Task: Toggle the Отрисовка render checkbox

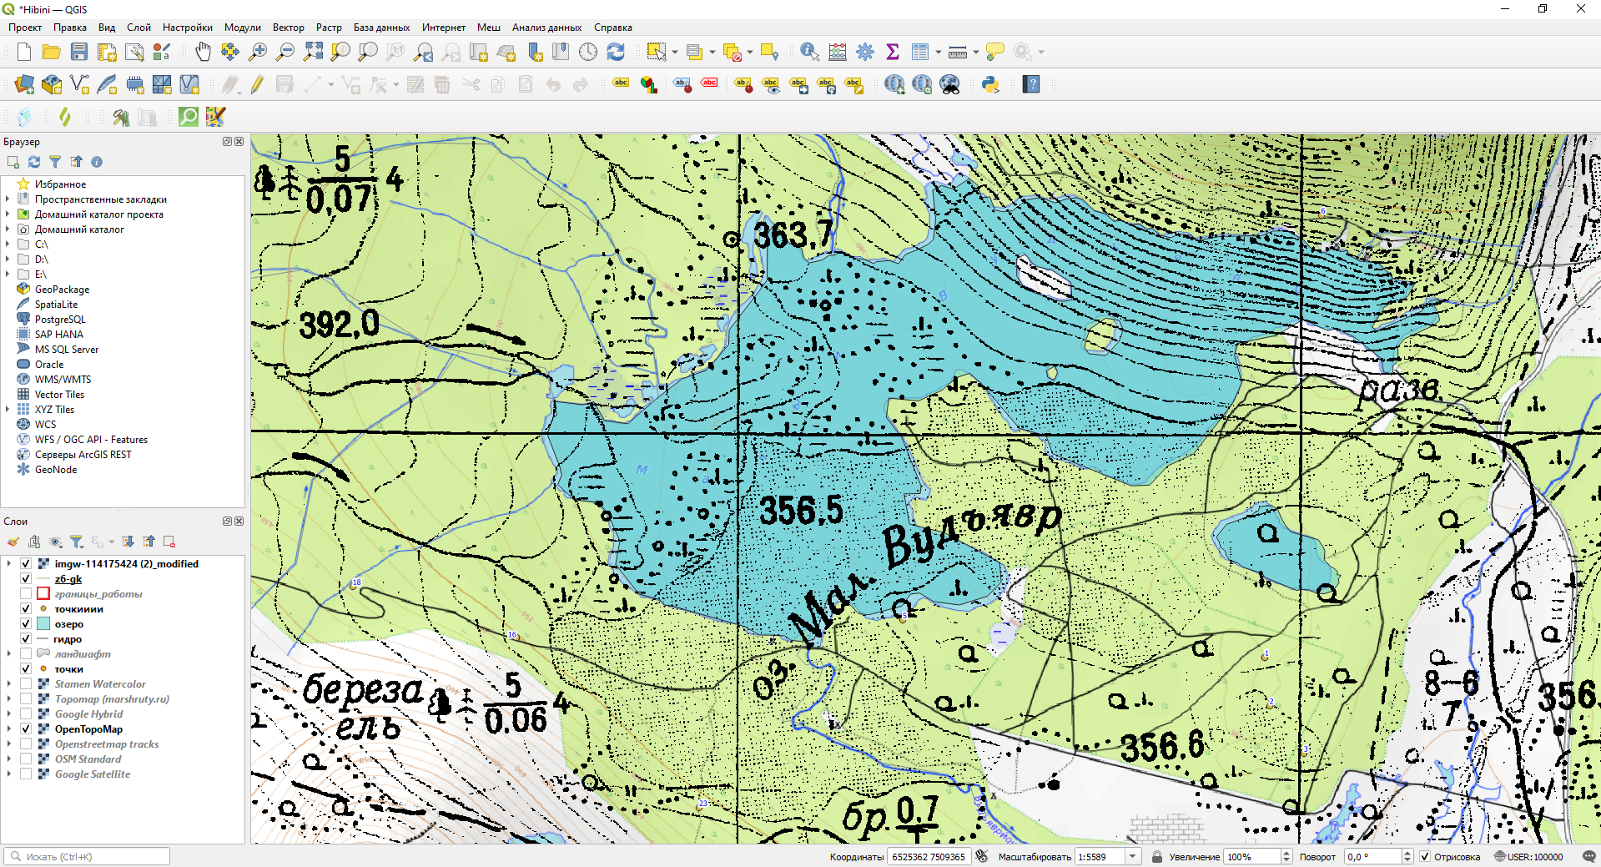Action: (x=1425, y=857)
